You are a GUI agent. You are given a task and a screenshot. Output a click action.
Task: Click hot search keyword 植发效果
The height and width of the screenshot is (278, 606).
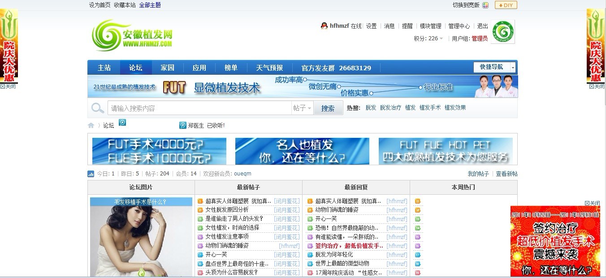point(455,108)
